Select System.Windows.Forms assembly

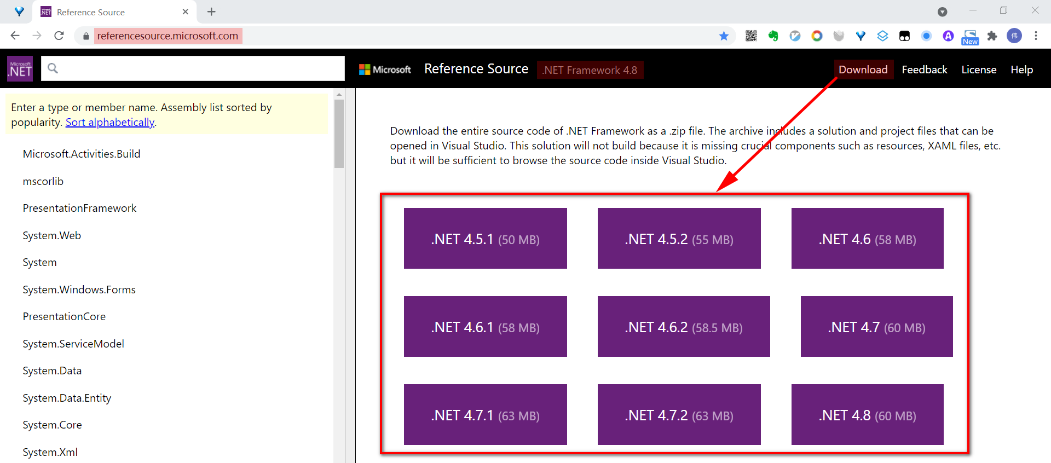point(79,290)
